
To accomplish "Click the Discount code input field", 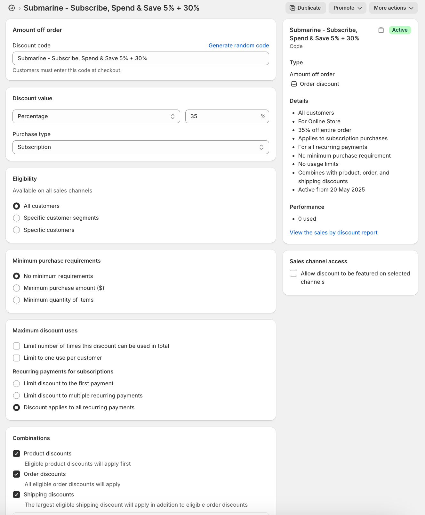I will [140, 59].
